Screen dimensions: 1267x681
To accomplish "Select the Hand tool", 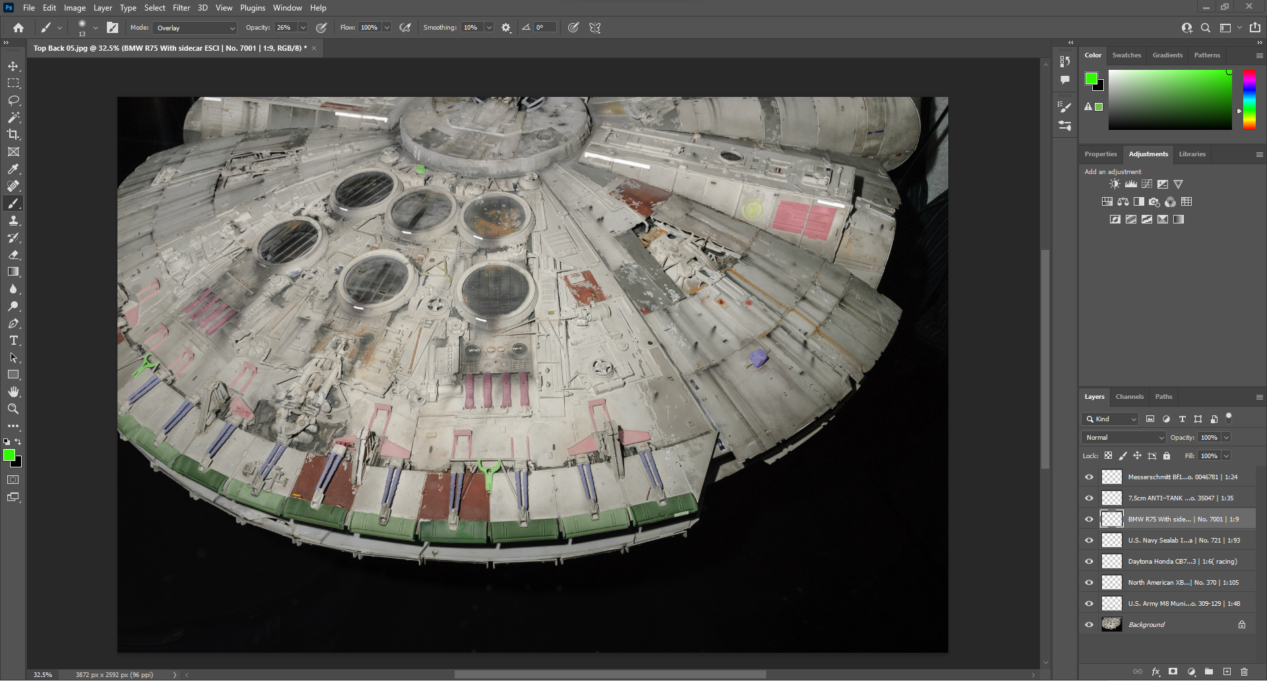I will click(x=13, y=392).
